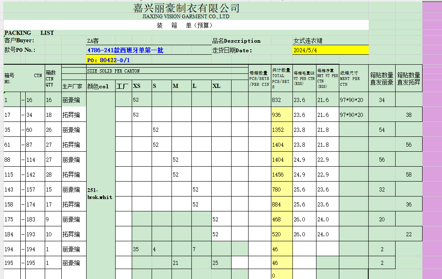Click the PACKING LIST label cell

pyautogui.click(x=29, y=33)
